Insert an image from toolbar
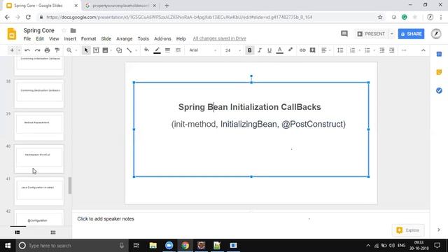The height and width of the screenshot is (252, 448). tap(105, 50)
